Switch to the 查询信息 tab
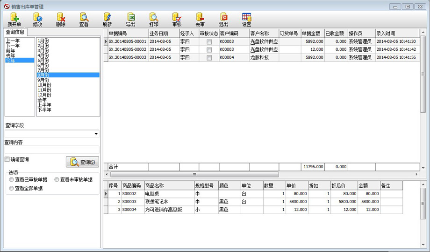 [16, 32]
